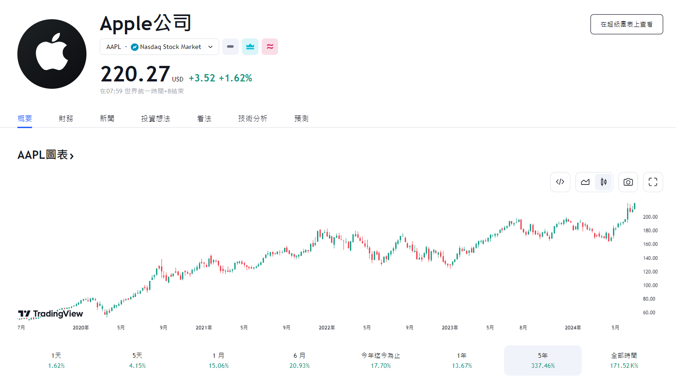Click the 在超級圖表上查看 button
Screen dimensions: 676x377
(626, 24)
